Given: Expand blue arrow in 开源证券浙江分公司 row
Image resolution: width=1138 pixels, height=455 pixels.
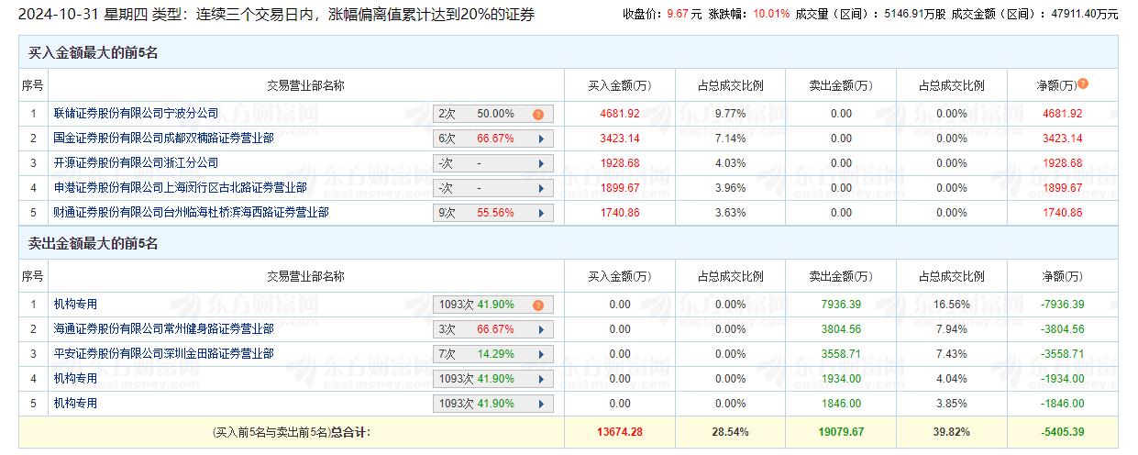Looking at the screenshot, I should coord(541,164).
